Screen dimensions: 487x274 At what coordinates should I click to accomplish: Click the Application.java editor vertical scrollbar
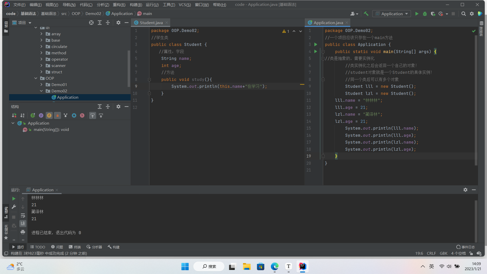click(x=476, y=101)
